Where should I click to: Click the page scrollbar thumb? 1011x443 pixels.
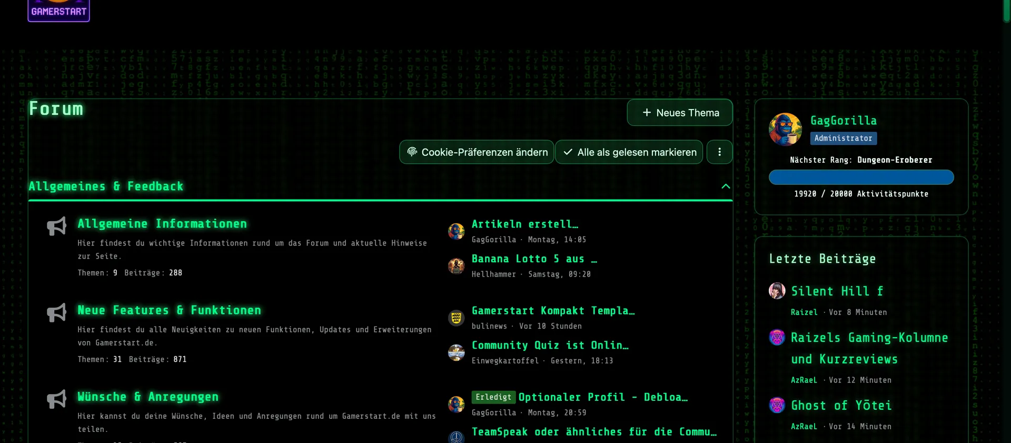click(x=1006, y=11)
